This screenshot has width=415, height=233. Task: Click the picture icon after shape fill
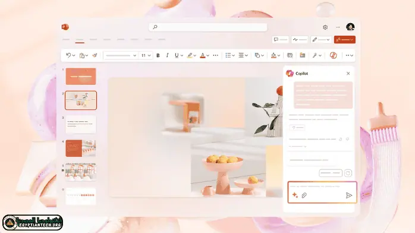(290, 55)
